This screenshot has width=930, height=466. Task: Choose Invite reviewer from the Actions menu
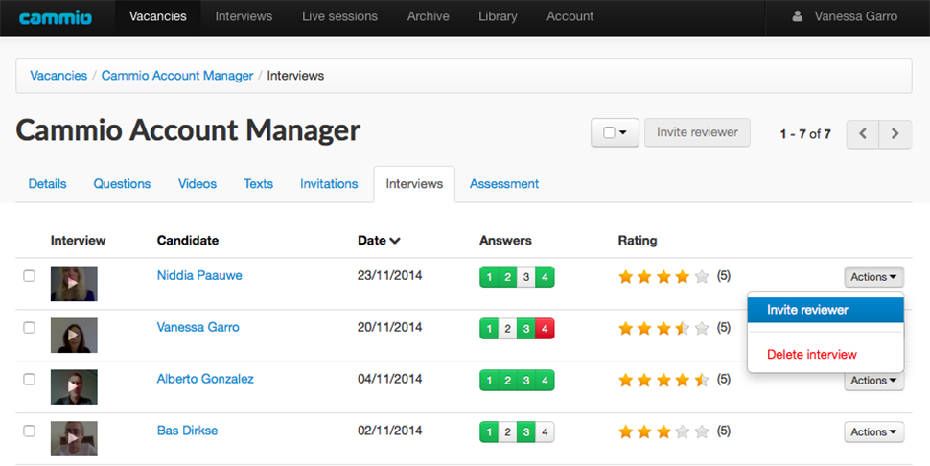(x=807, y=310)
